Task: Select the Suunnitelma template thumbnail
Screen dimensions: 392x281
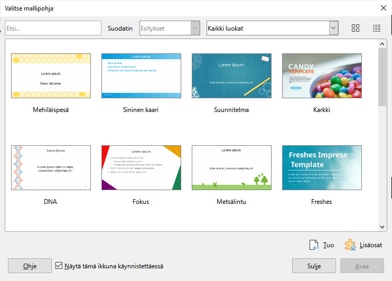Action: click(x=231, y=76)
